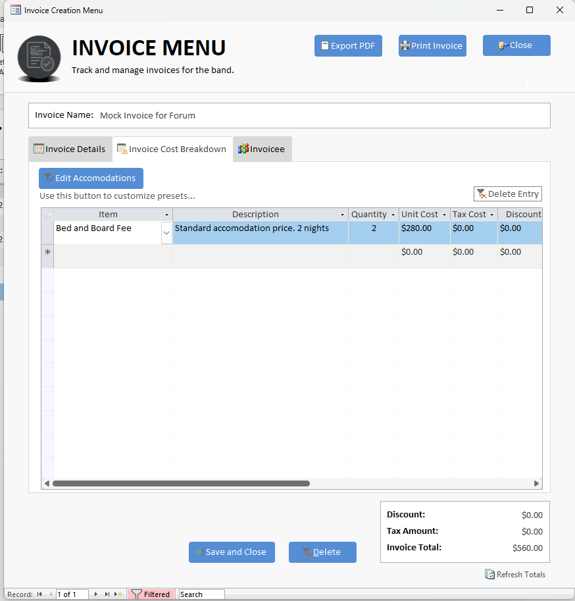Go to first record in navigation bar
The height and width of the screenshot is (601, 575).
point(39,594)
